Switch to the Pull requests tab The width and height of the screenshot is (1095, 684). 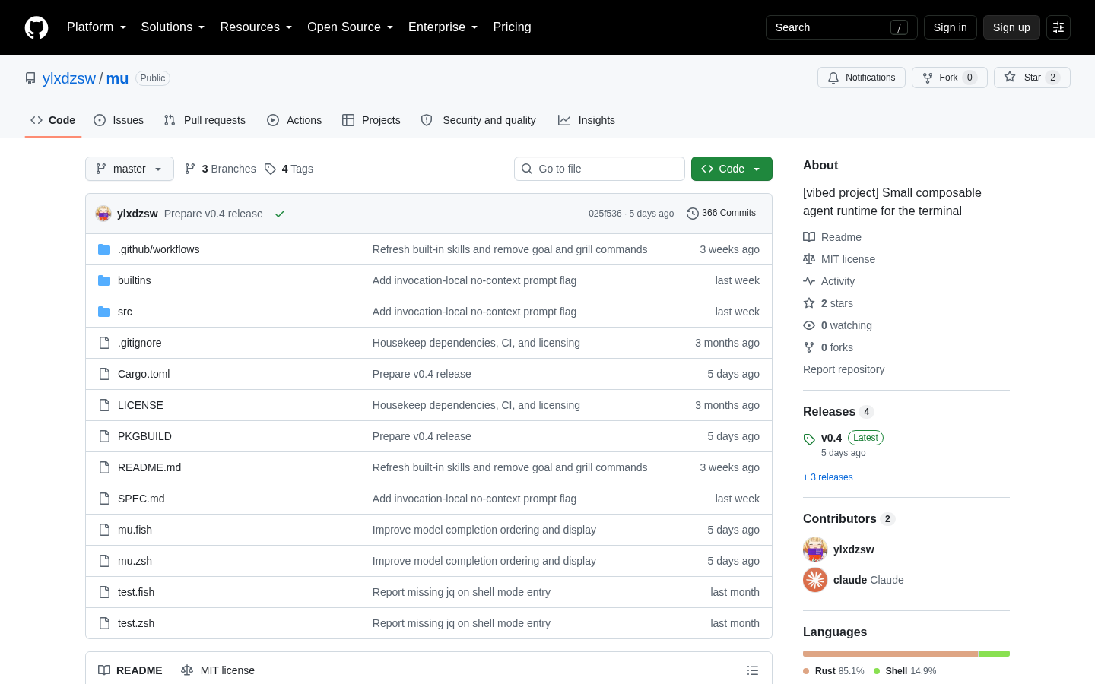pos(205,120)
